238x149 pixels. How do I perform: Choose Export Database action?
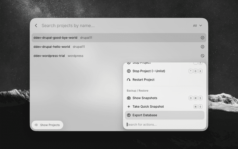point(164,115)
